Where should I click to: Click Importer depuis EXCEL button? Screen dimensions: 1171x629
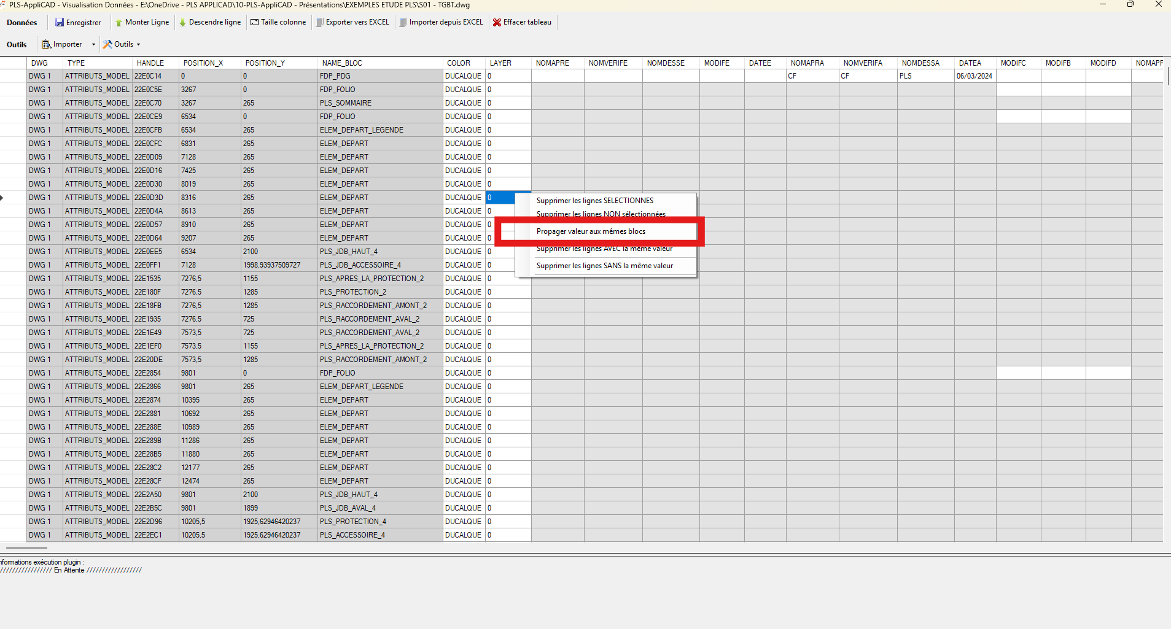point(441,23)
